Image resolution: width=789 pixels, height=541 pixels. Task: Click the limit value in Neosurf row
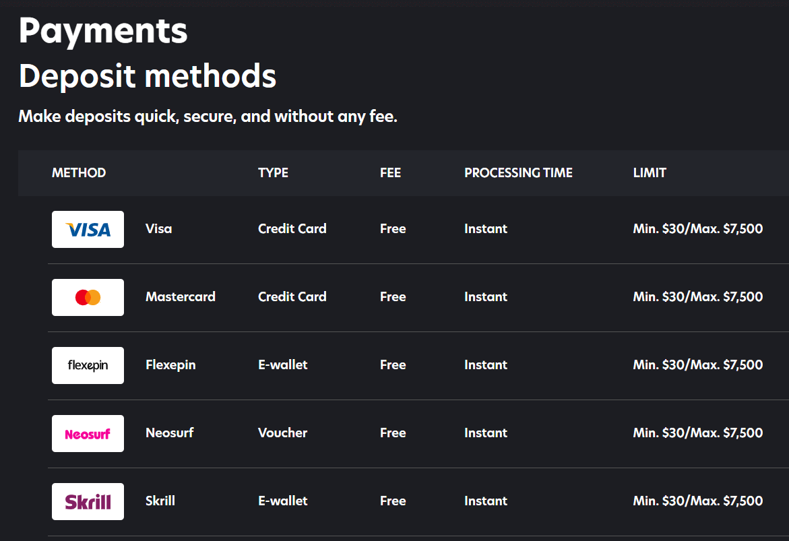698,433
